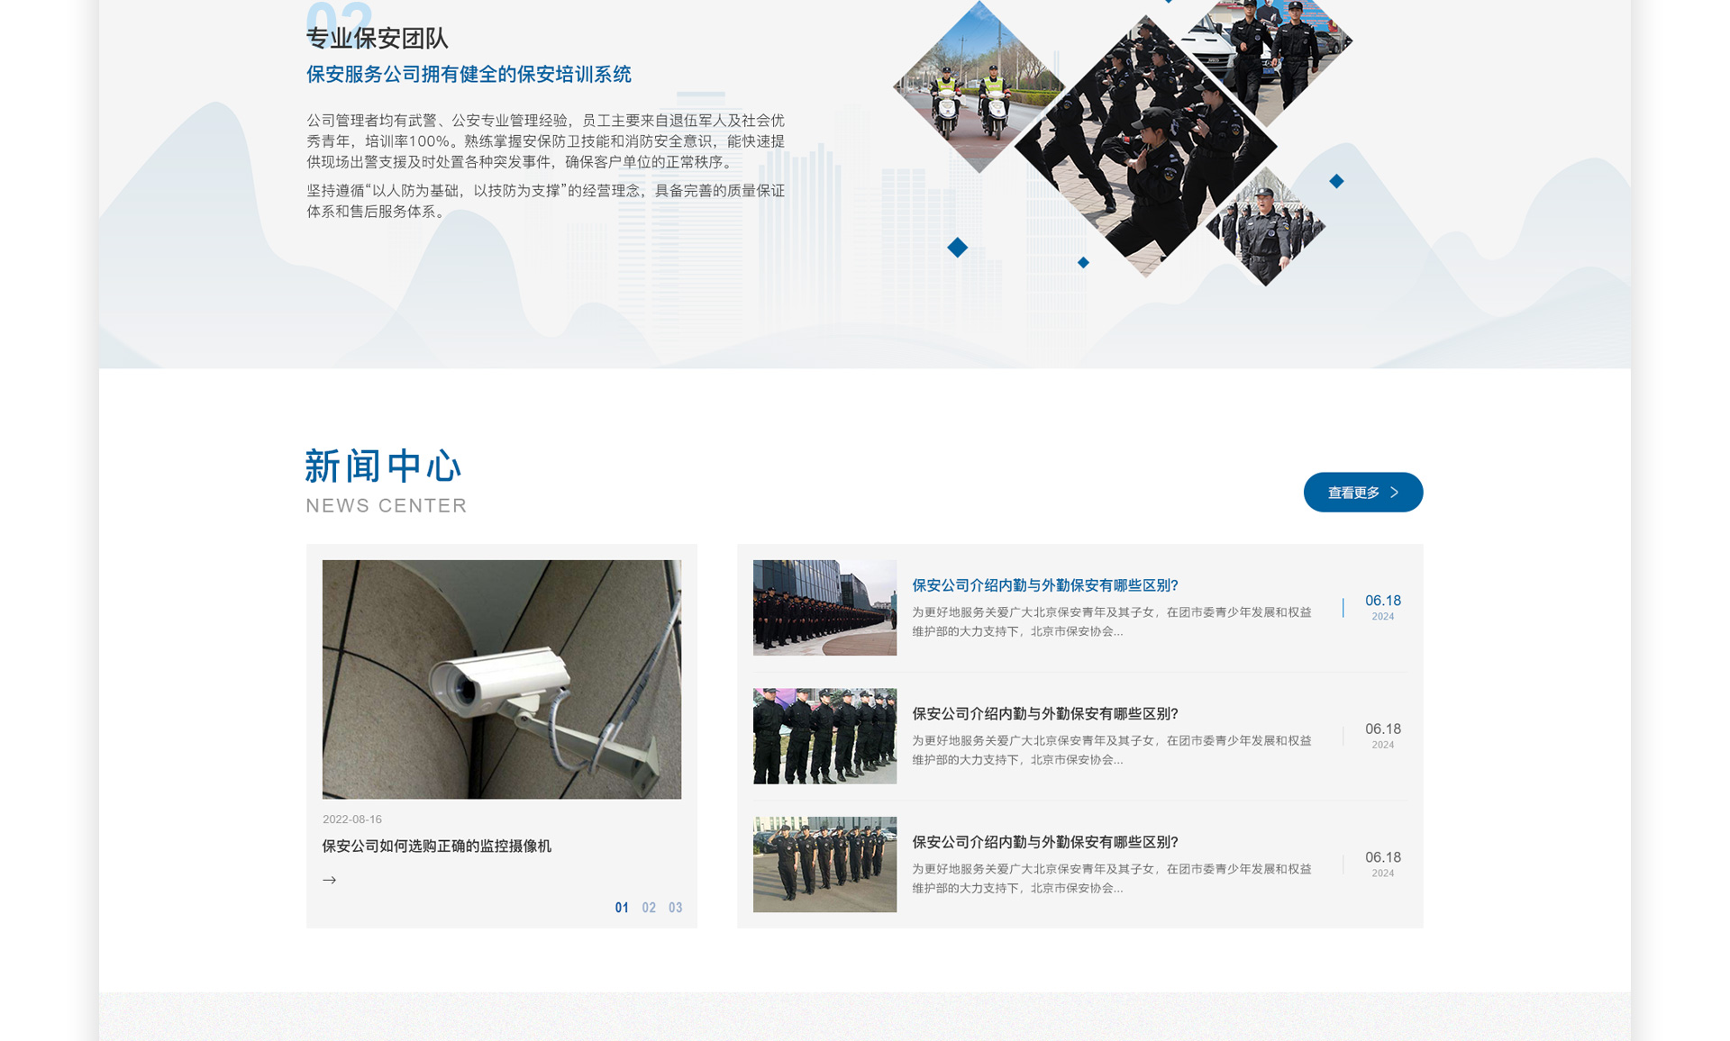This screenshot has width=1730, height=1041.
Task: Open the surveillance camera article image
Action: coord(502,679)
